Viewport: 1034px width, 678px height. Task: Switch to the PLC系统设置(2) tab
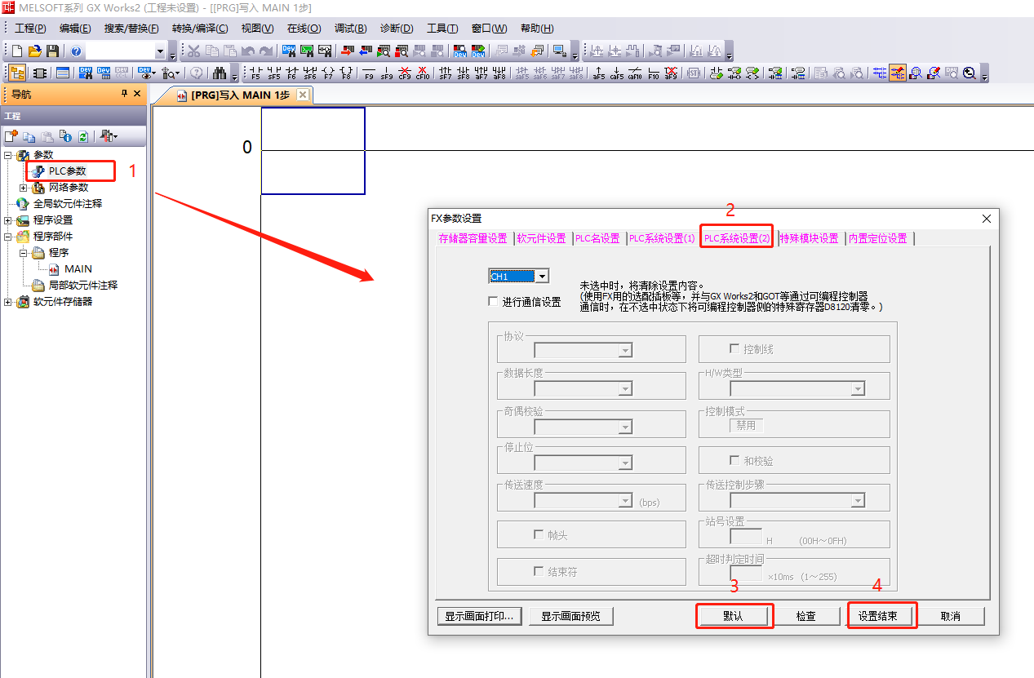click(x=736, y=238)
